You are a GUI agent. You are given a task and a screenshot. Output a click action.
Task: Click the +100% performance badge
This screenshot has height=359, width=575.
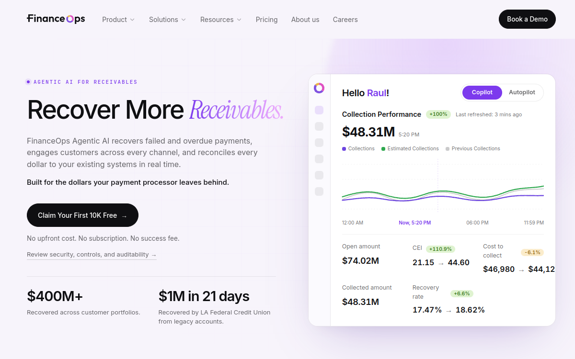click(438, 114)
